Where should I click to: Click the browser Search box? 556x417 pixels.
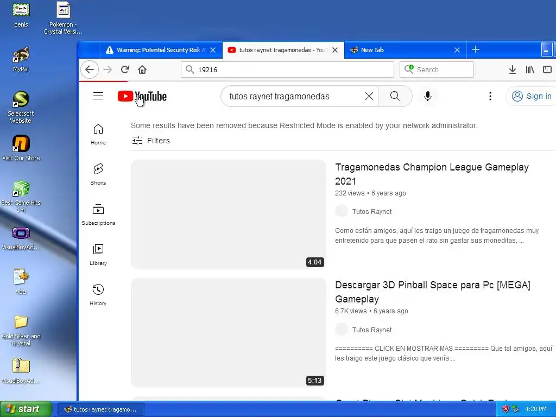437,69
